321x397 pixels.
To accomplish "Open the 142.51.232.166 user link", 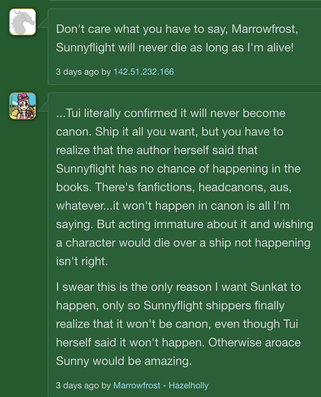I will point(144,71).
